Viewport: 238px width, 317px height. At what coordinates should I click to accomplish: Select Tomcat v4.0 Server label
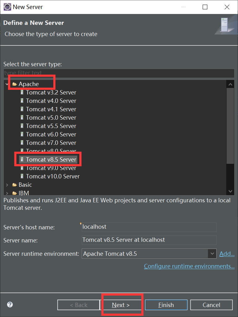click(x=51, y=101)
